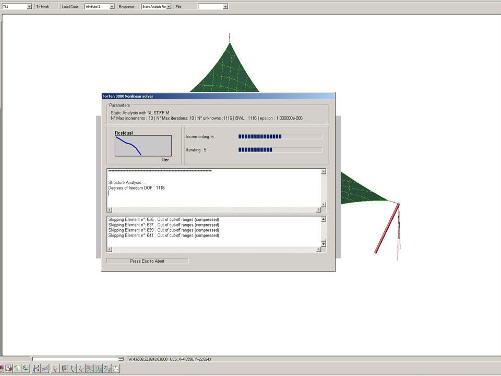Click the blue spline curve icon

click(x=45, y=369)
